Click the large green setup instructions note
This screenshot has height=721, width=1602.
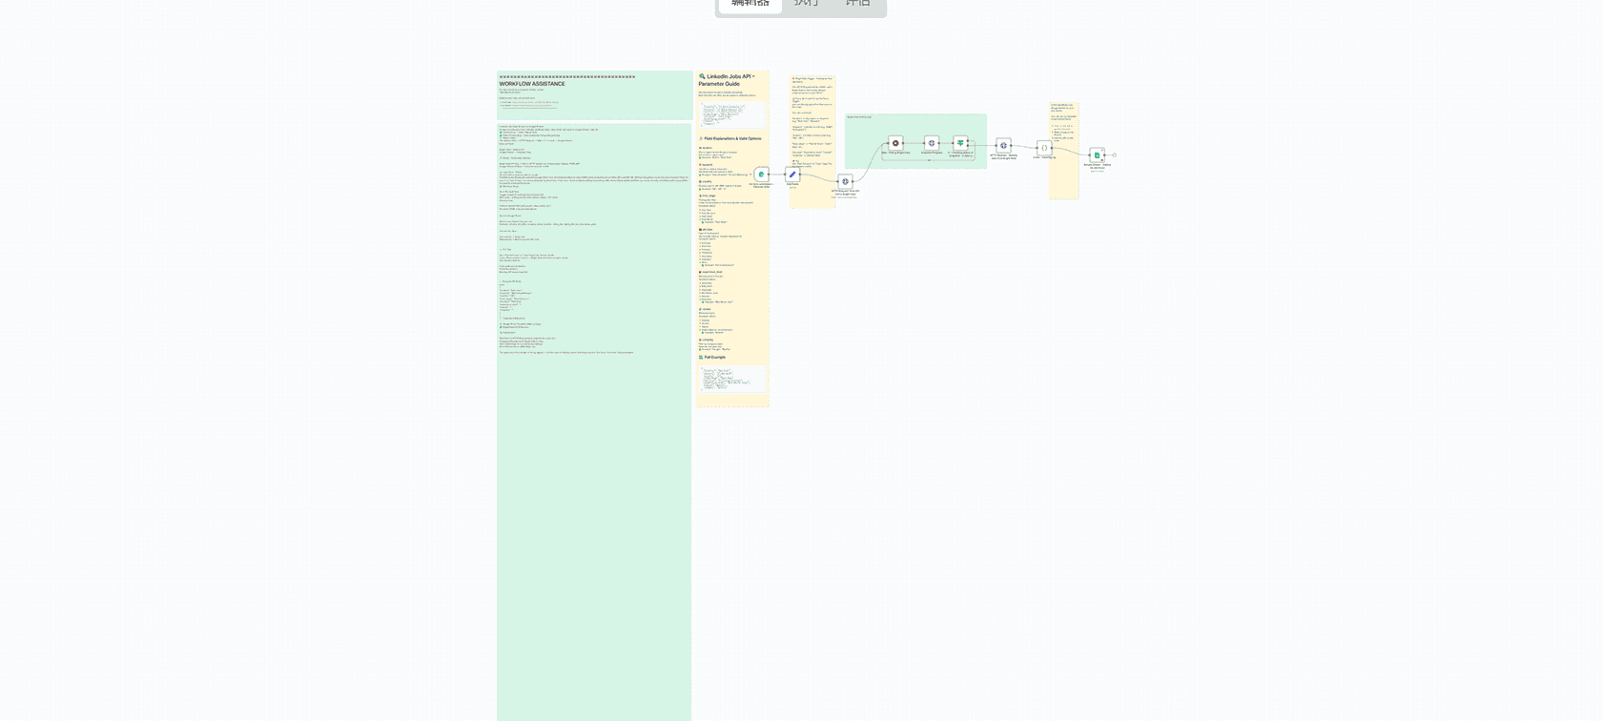594,477
